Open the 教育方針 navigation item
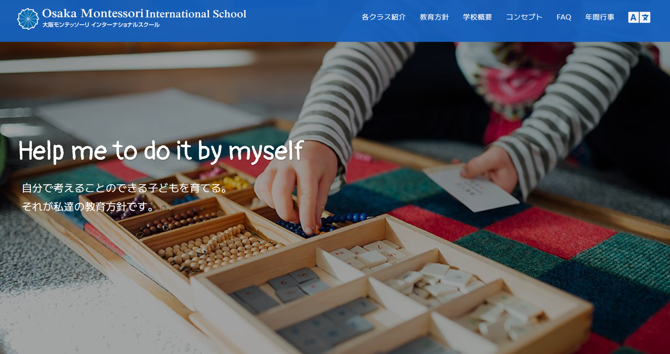This screenshot has height=354, width=670. (x=434, y=17)
